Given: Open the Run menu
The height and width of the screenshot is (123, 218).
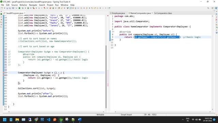Looking at the screenshot, I should pyautogui.click(x=57, y=5).
